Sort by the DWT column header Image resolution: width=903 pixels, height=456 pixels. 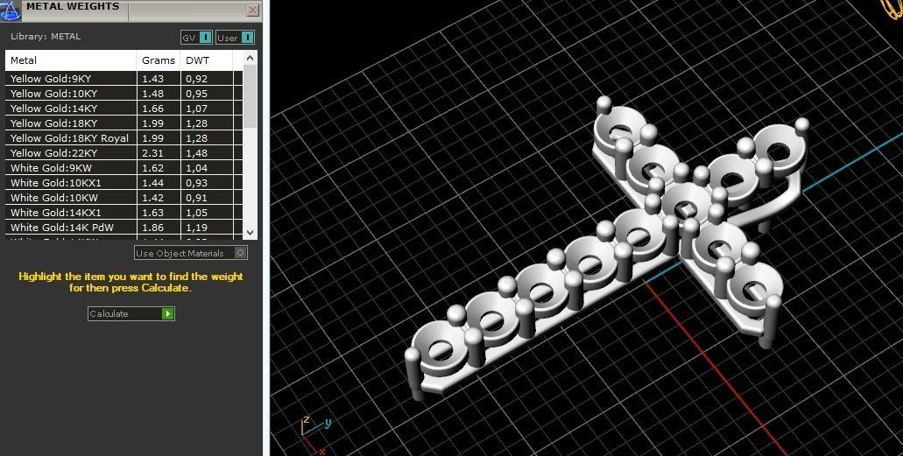coord(207,60)
